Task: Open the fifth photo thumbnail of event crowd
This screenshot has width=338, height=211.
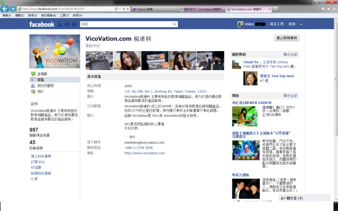Action: [210, 61]
